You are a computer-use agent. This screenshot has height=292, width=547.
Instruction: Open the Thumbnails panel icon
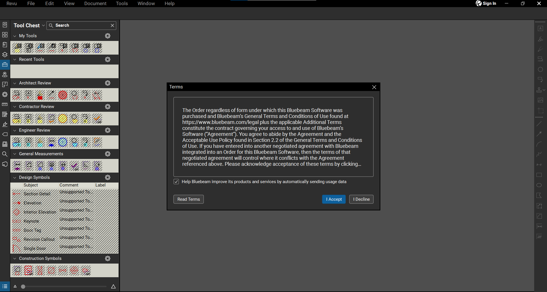(5, 35)
